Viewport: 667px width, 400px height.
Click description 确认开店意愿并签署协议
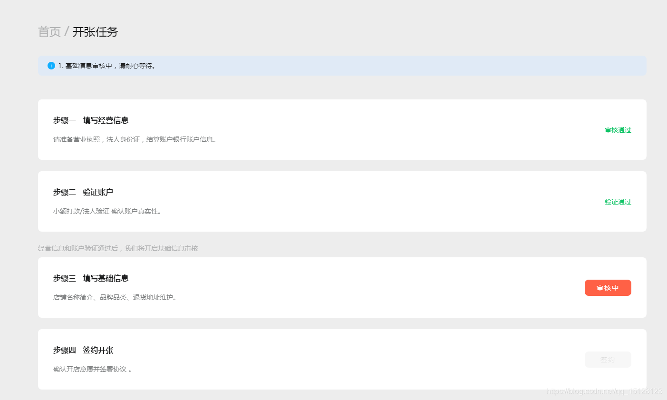[x=93, y=369]
